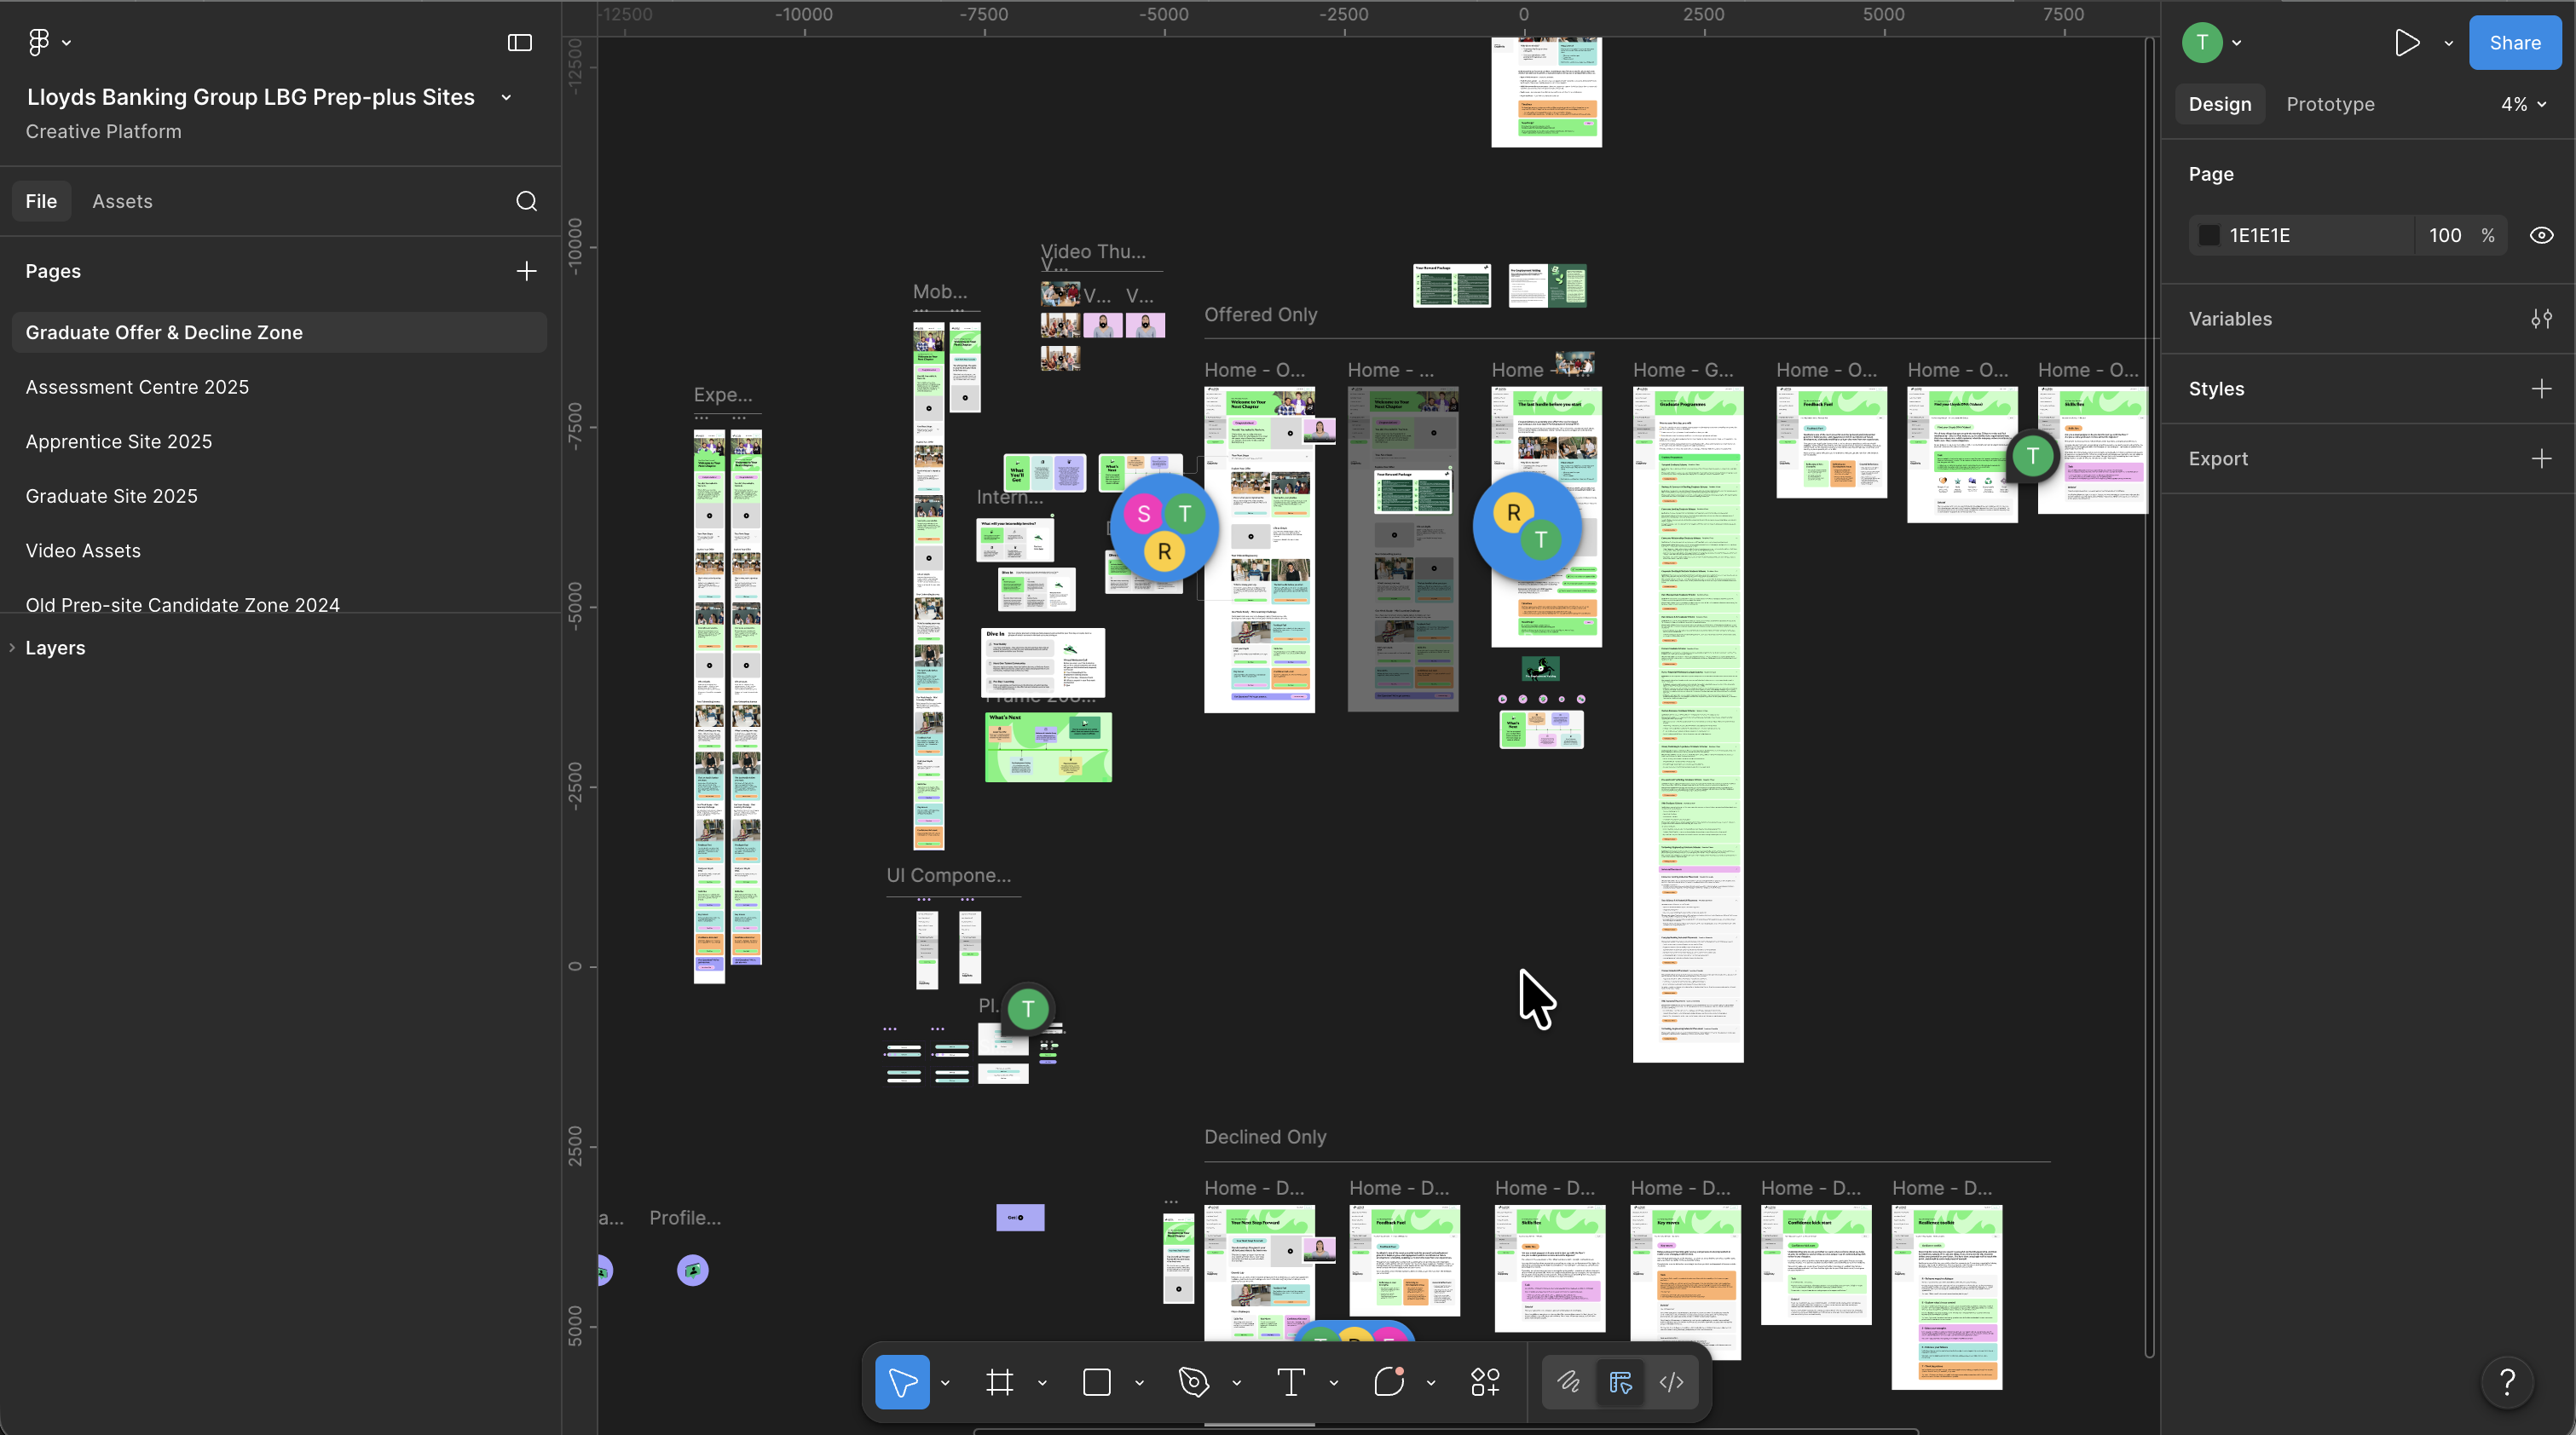
Task: Search the file with magnifier icon
Action: (x=526, y=201)
